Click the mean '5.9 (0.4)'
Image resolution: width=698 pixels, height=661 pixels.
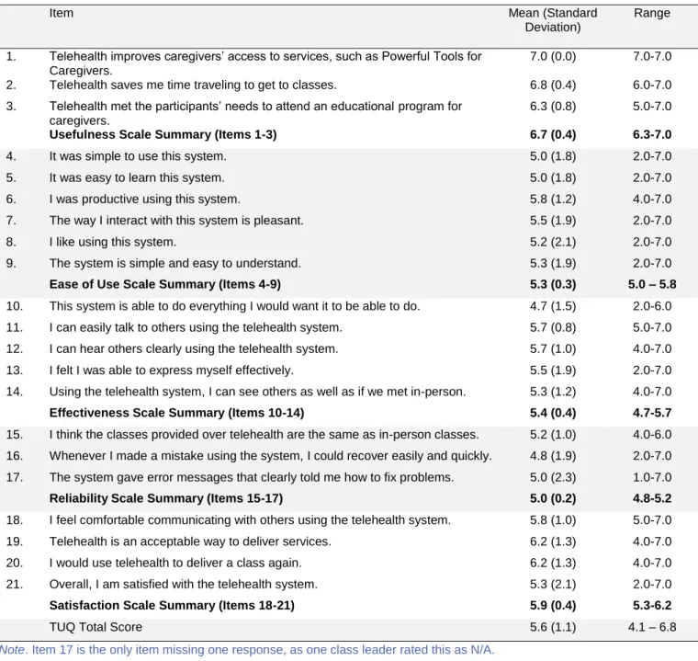(x=553, y=605)
